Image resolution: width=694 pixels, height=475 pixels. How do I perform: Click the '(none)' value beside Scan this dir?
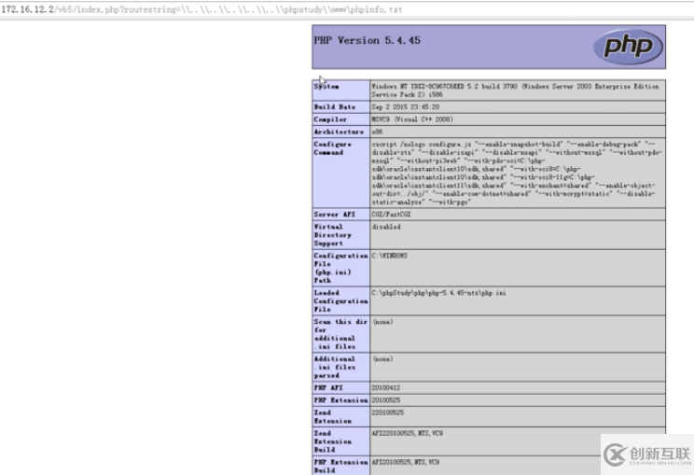[x=382, y=322]
